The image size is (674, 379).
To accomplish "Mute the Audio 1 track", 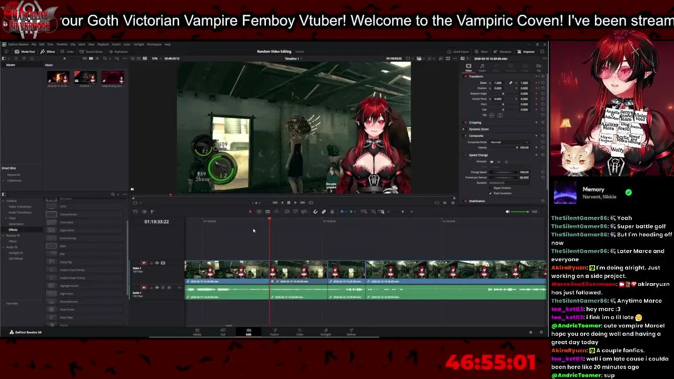I will pos(169,287).
